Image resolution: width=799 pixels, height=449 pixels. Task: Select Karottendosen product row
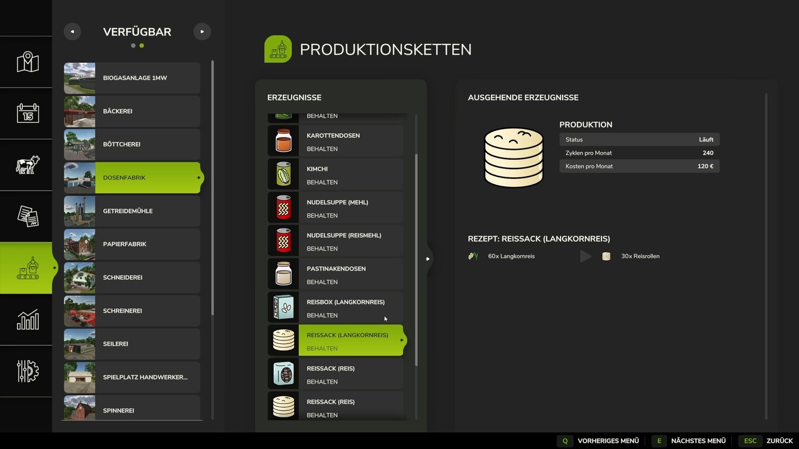coord(336,141)
